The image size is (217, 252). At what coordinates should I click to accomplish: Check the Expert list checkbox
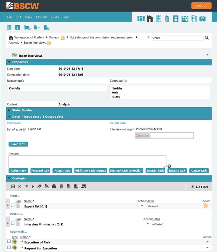[13, 205]
